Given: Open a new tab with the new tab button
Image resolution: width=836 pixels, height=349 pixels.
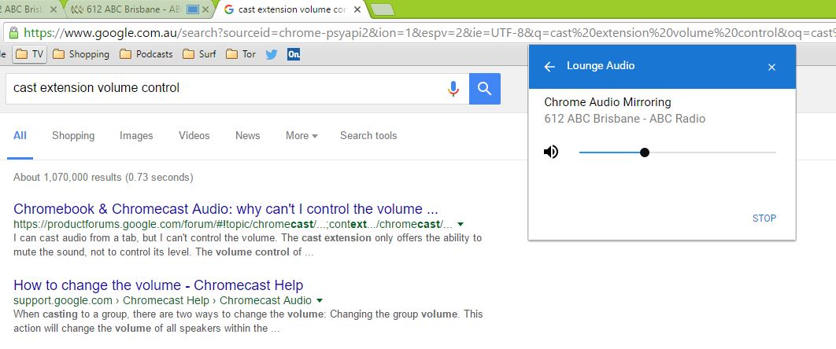Looking at the screenshot, I should [x=382, y=9].
